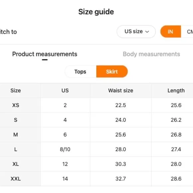Click the Length column header

coord(176,91)
